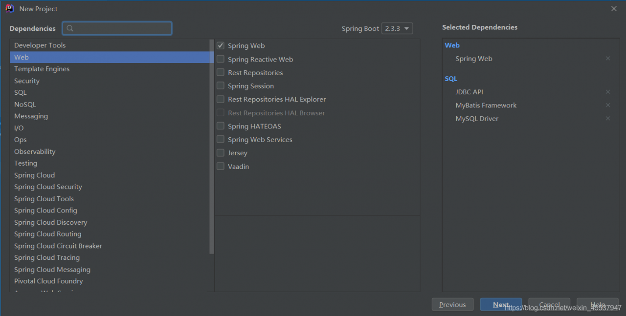Click the Web group header on right
Screen dimensions: 626x316
tap(452, 45)
